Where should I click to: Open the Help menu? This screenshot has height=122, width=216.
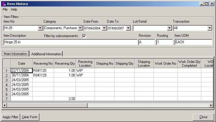[14, 9]
